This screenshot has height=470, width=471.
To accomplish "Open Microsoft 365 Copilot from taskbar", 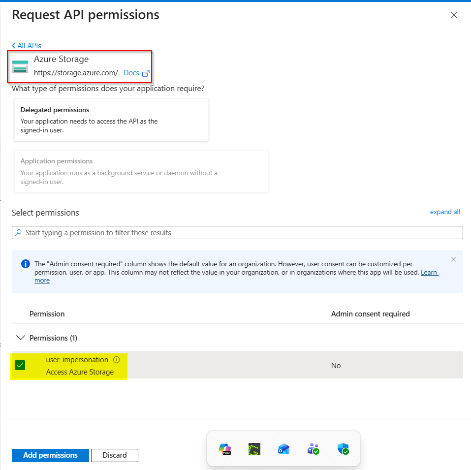I will [x=225, y=449].
